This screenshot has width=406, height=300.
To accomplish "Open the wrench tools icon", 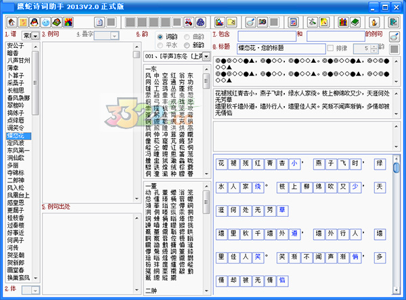I will pos(312,22).
